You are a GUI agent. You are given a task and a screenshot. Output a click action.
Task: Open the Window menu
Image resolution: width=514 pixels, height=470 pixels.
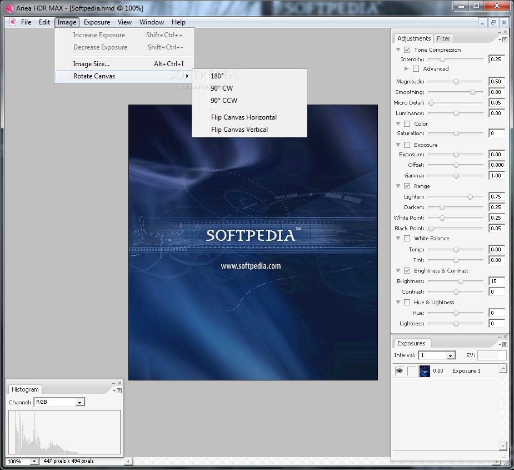click(x=152, y=22)
